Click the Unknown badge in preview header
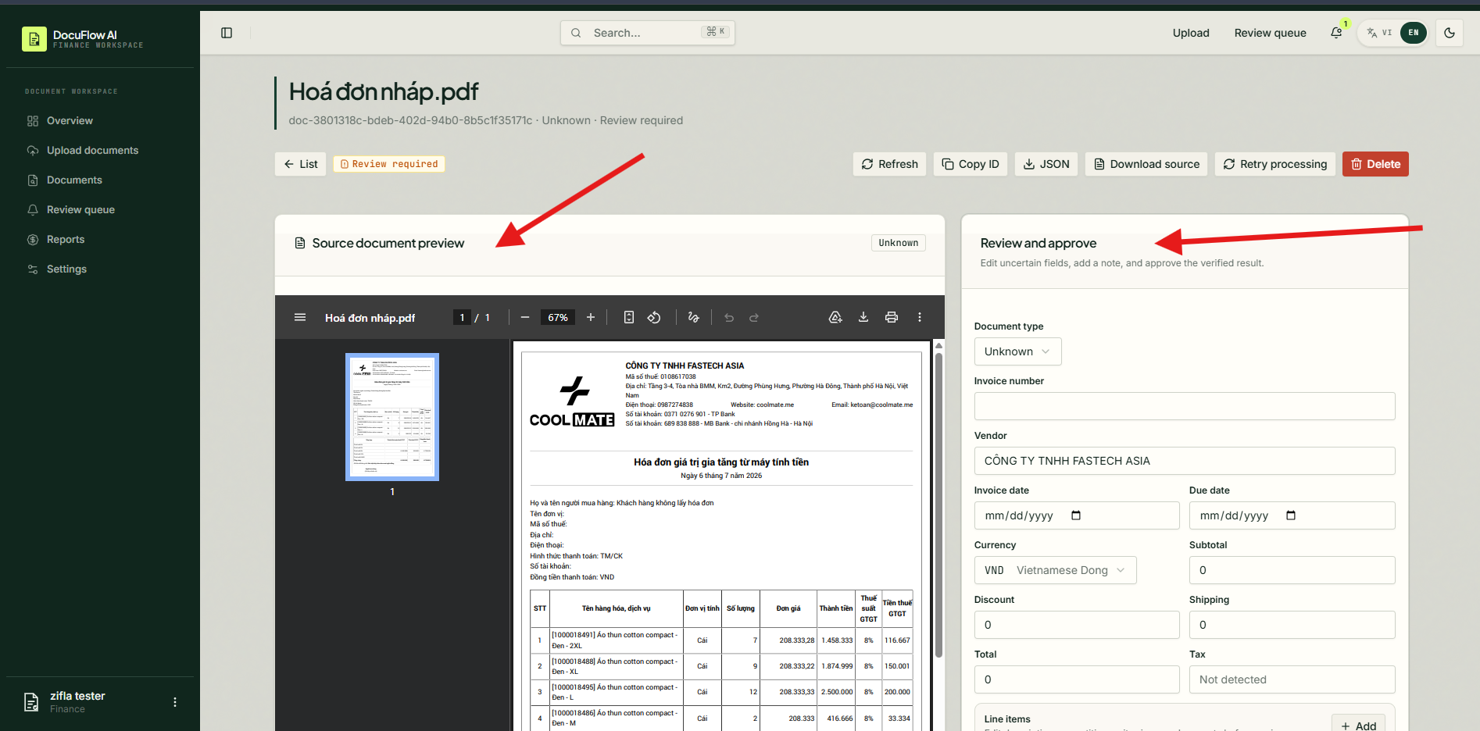Image resolution: width=1480 pixels, height=731 pixels. pos(899,243)
